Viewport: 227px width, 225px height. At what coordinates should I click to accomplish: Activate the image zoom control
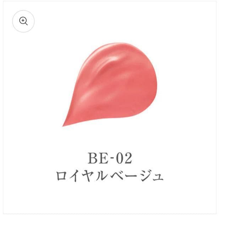(23, 21)
